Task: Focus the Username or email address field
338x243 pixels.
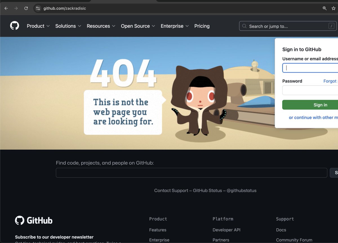Action: pyautogui.click(x=310, y=68)
